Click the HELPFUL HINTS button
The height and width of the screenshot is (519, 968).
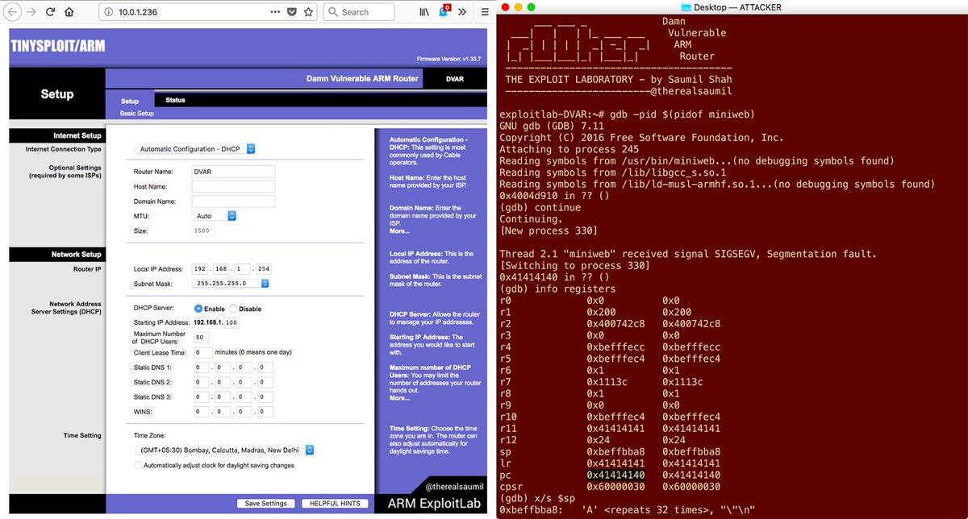click(x=333, y=504)
